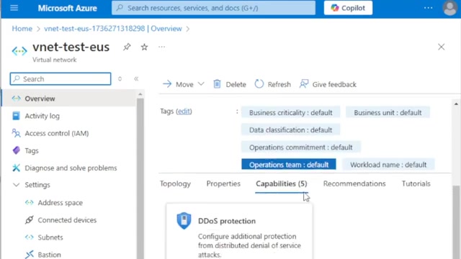Click the search resources field

click(x=213, y=8)
